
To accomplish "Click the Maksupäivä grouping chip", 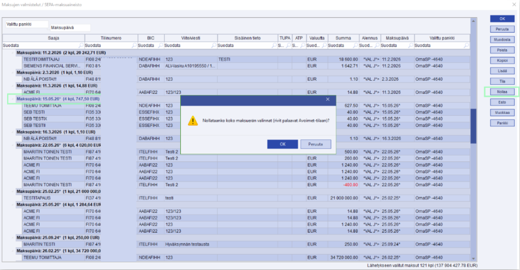I will tap(70, 28).
